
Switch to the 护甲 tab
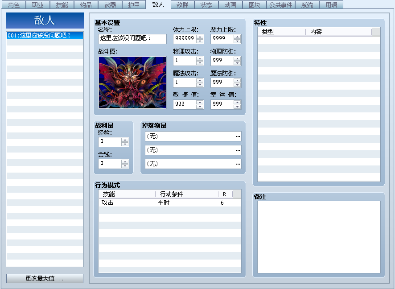134,5
